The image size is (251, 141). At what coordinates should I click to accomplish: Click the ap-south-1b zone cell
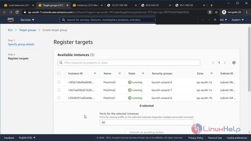click(204, 98)
